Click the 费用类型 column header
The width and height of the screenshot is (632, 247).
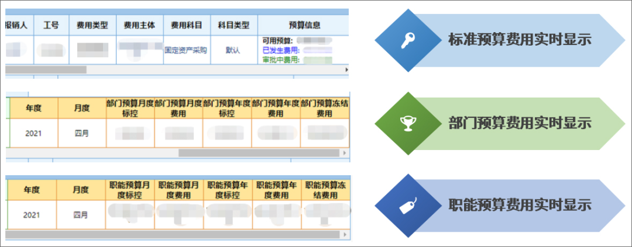pos(92,25)
